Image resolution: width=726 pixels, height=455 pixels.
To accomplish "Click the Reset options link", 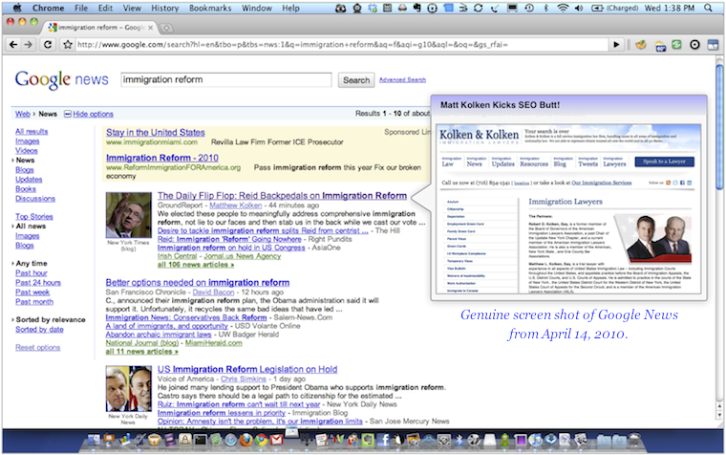I will pos(38,348).
